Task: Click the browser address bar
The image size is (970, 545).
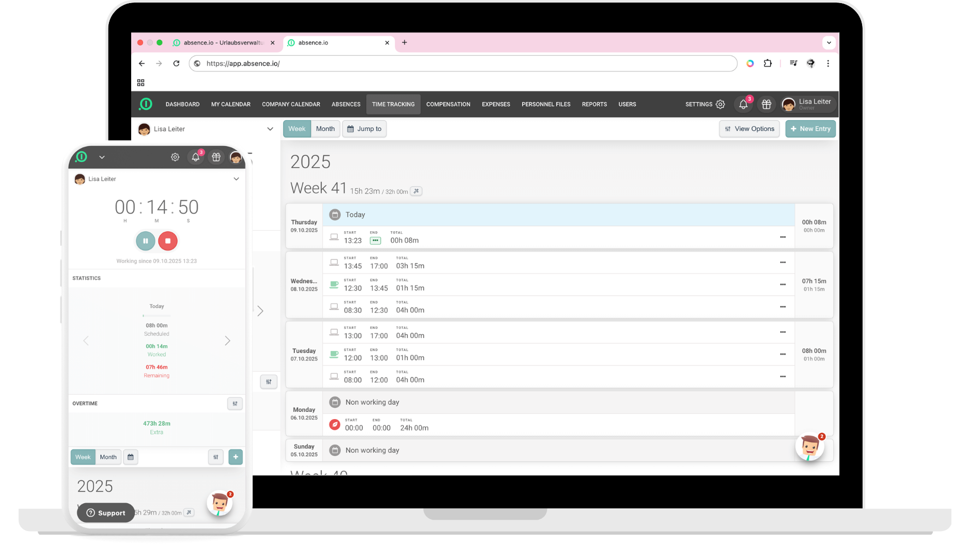Action: [x=465, y=63]
